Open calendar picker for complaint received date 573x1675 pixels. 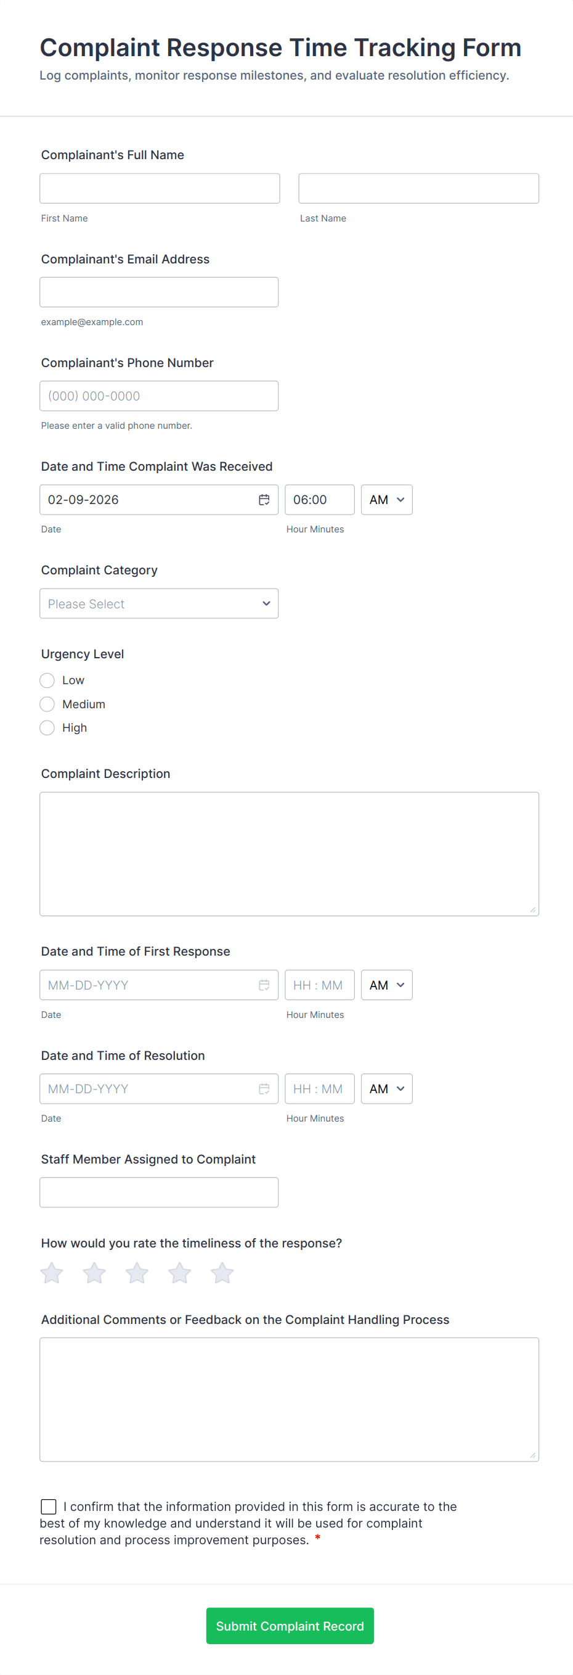point(264,499)
